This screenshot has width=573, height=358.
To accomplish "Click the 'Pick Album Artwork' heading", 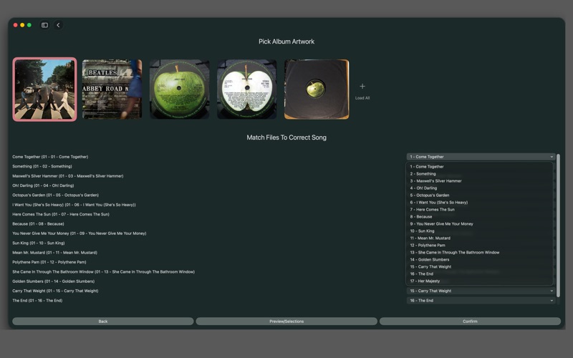I will (286, 42).
